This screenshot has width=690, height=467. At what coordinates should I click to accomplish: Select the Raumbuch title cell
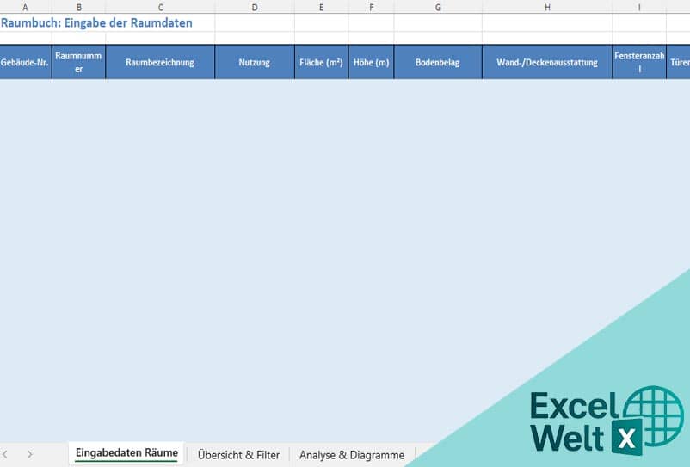tap(96, 23)
